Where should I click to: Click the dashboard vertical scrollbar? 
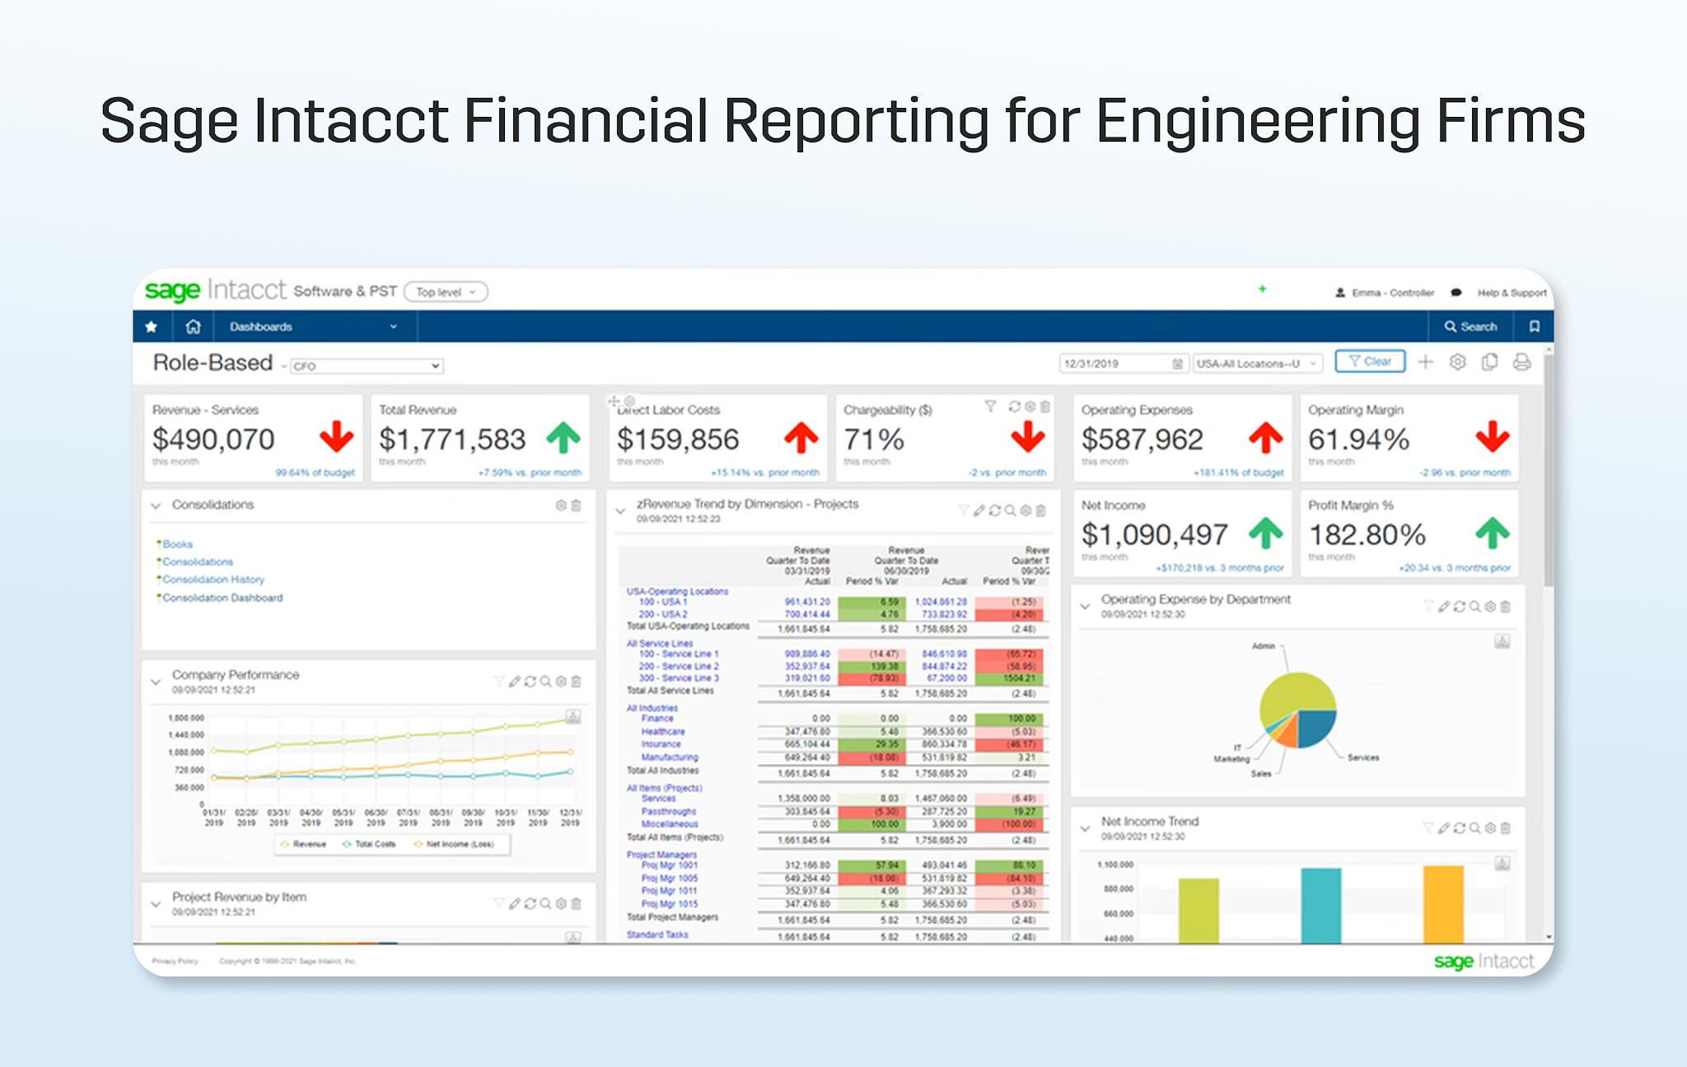pos(1549,469)
